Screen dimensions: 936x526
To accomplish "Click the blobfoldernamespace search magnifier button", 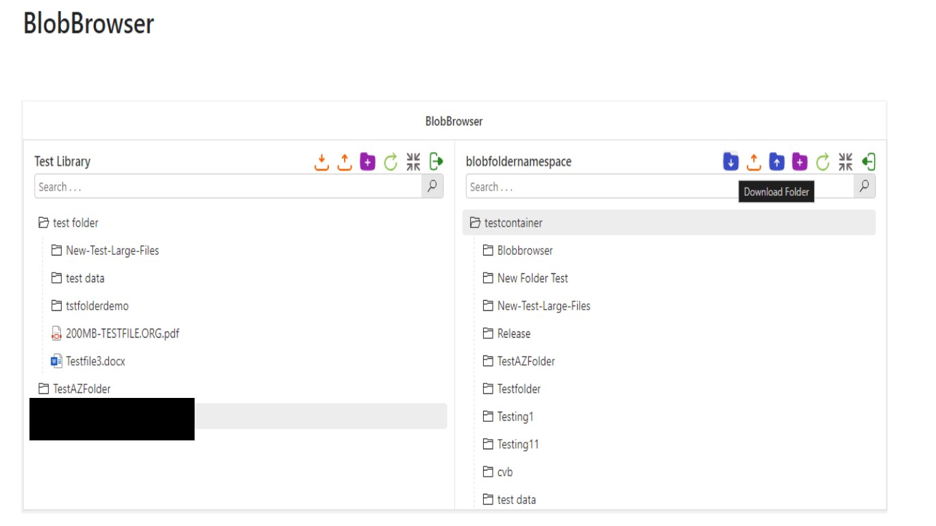I will pyautogui.click(x=864, y=186).
